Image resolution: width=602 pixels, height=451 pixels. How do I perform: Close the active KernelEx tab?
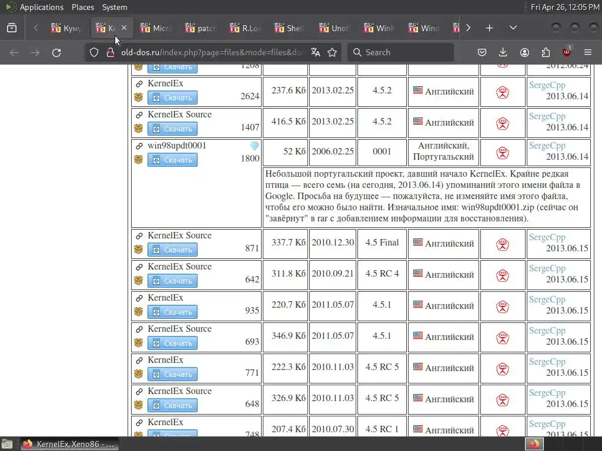pyautogui.click(x=123, y=28)
